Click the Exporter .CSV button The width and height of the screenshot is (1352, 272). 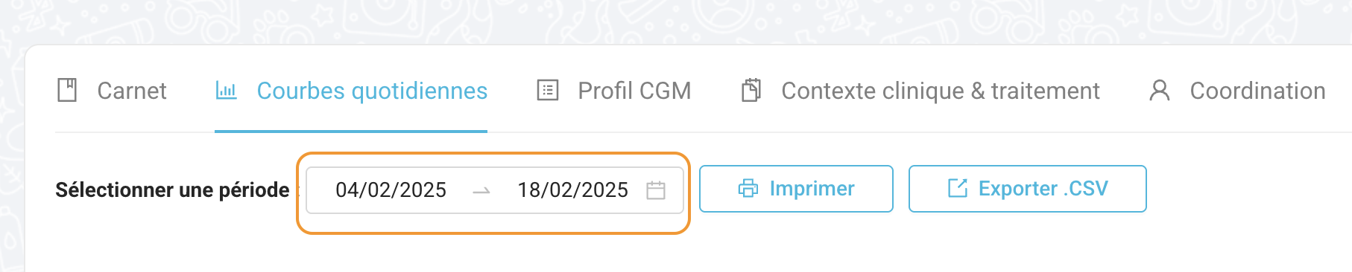click(x=1027, y=189)
